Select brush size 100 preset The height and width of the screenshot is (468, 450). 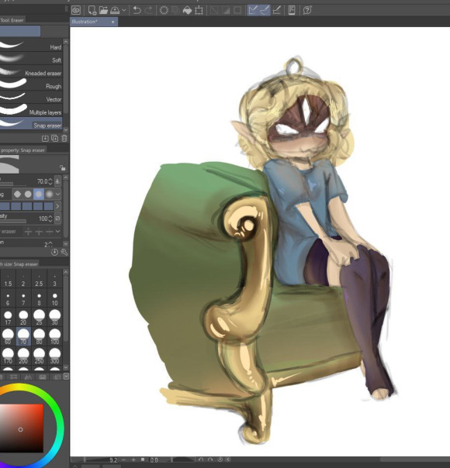tap(54, 336)
